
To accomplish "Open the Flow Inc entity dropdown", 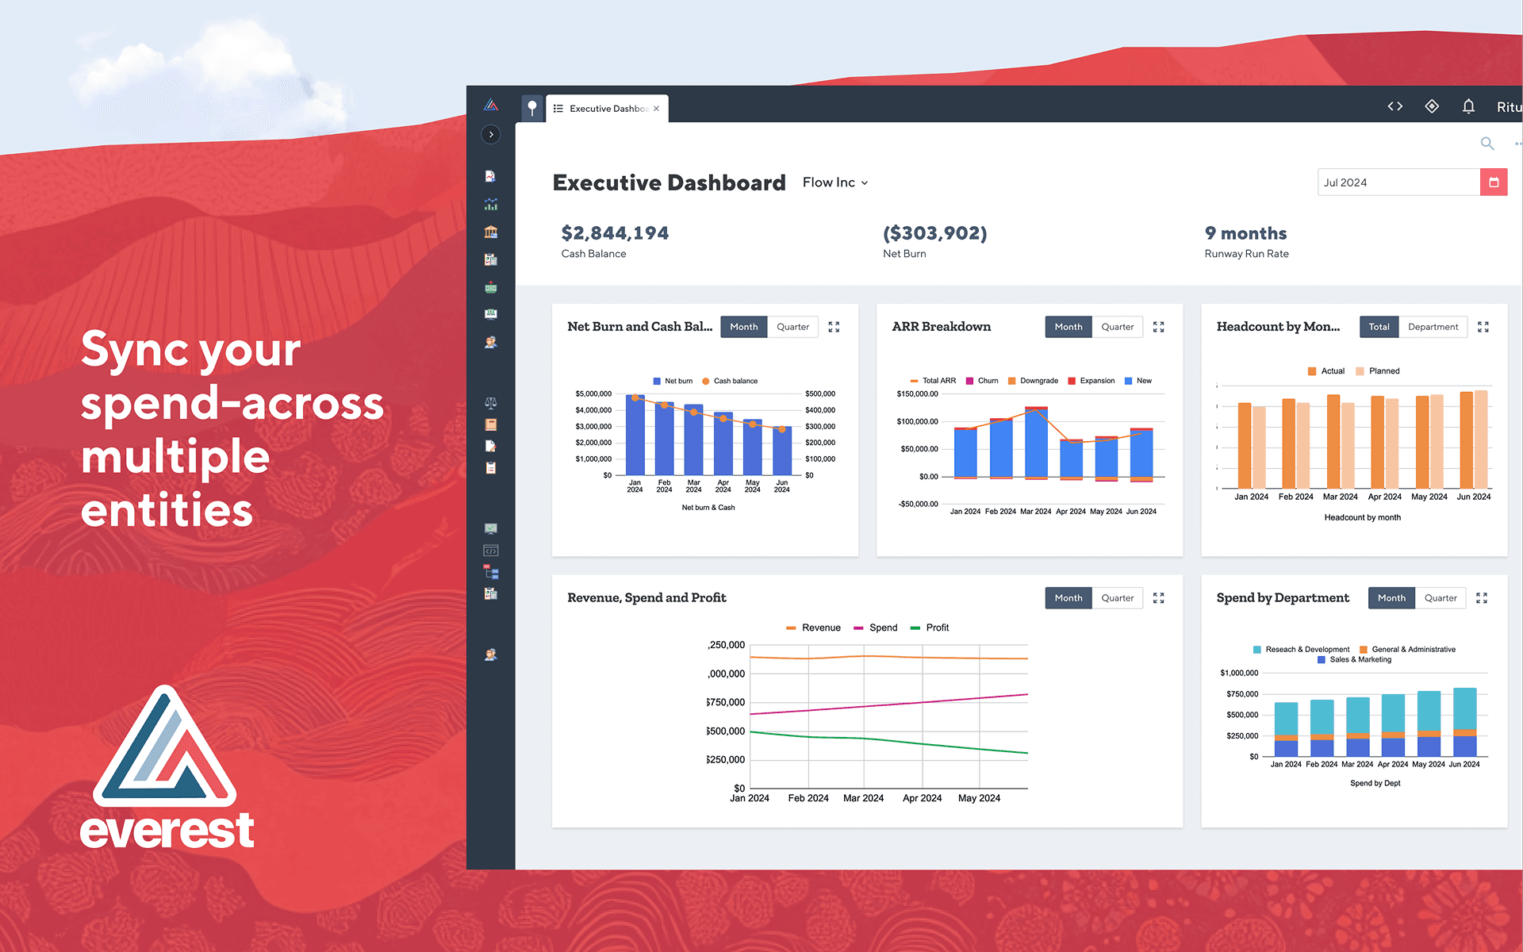I will click(834, 182).
